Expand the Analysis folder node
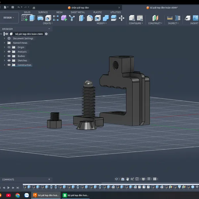This screenshot has height=199, width=199. point(4,52)
